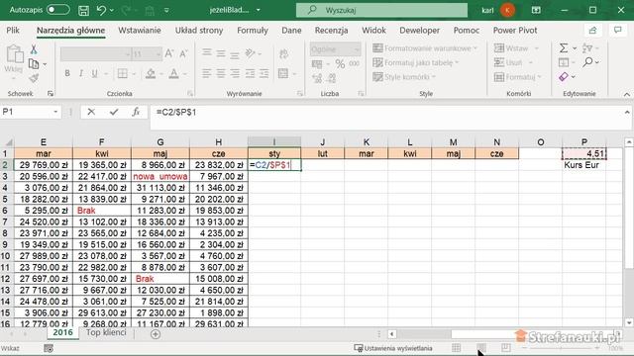Click the Font Color A swatch
The width and height of the screenshot is (634, 356).
pos(174,73)
